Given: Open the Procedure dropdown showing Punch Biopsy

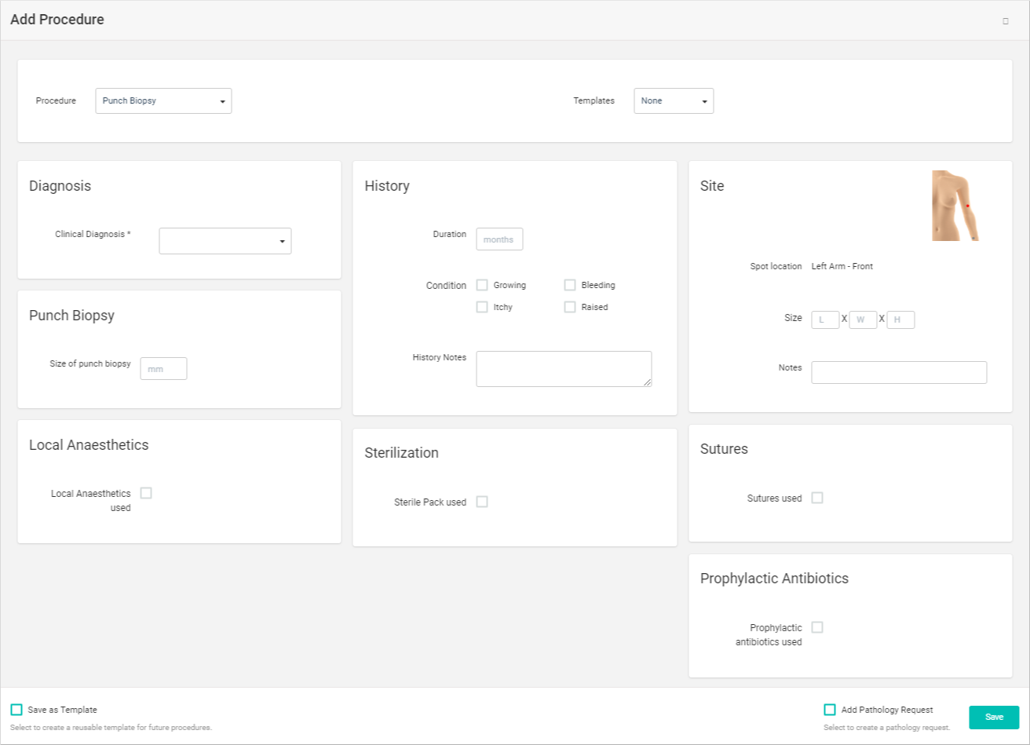Looking at the screenshot, I should [x=163, y=101].
